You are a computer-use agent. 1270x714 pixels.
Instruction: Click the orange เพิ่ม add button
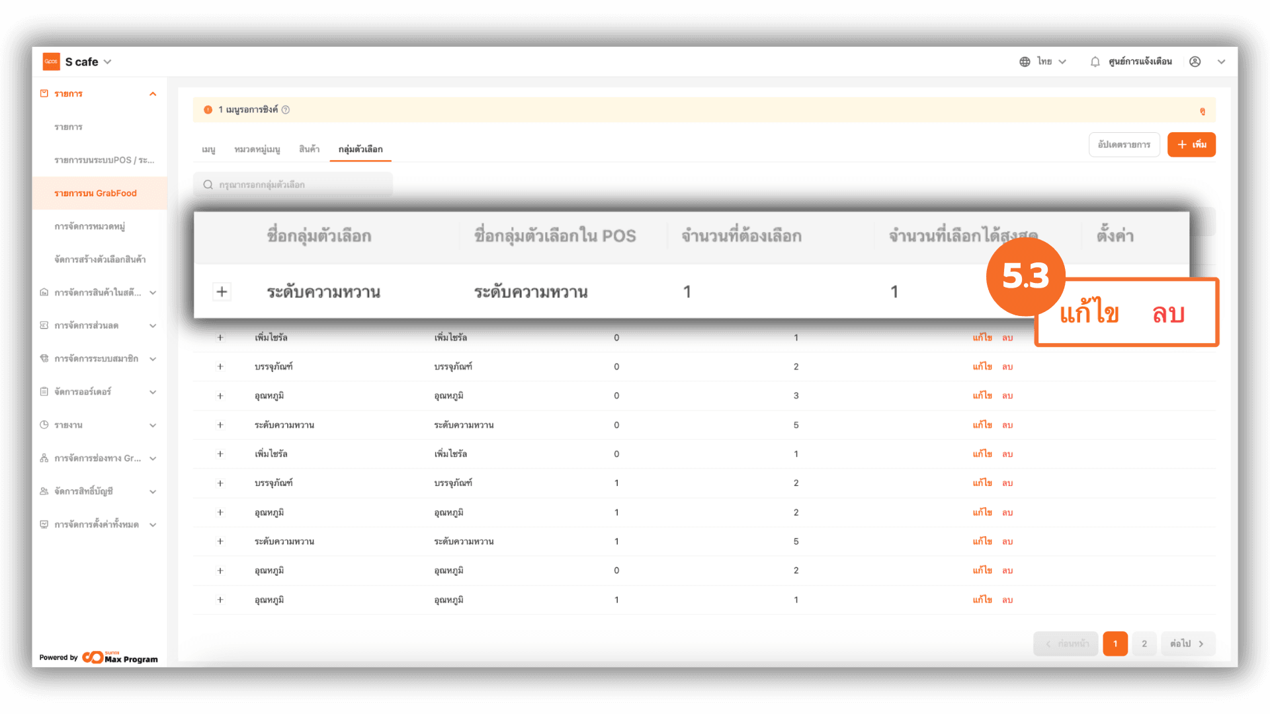tap(1191, 144)
